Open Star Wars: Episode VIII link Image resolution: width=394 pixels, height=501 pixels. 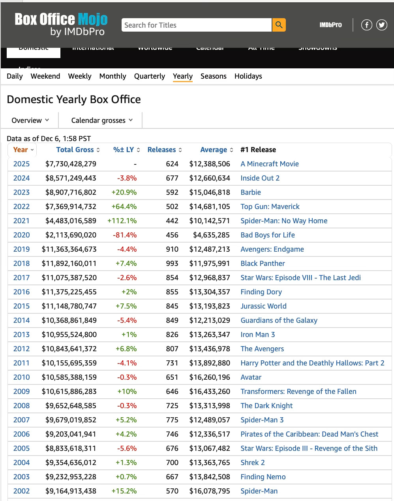click(301, 278)
